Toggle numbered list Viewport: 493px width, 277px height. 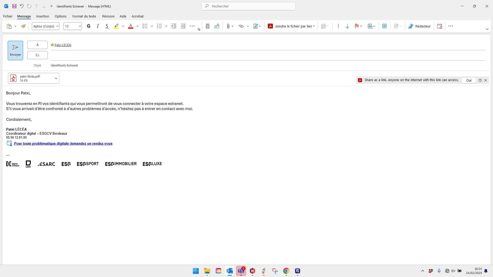tap(159, 26)
